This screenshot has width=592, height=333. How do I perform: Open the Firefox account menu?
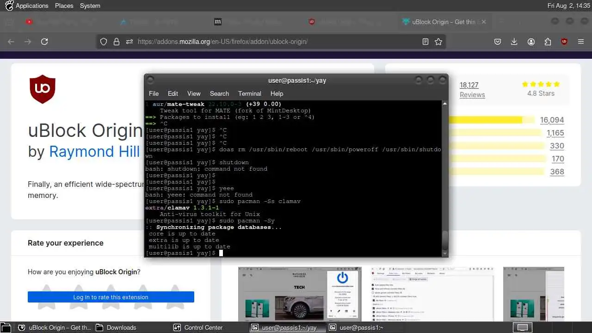click(531, 42)
